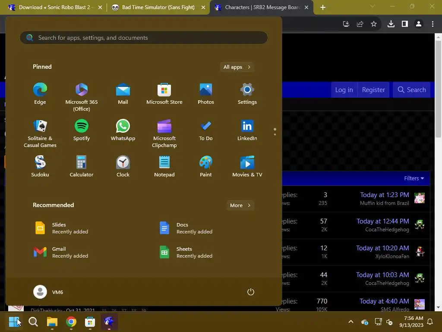This screenshot has height=332, width=442.
Task: Expand More recommended items
Action: [x=240, y=205]
